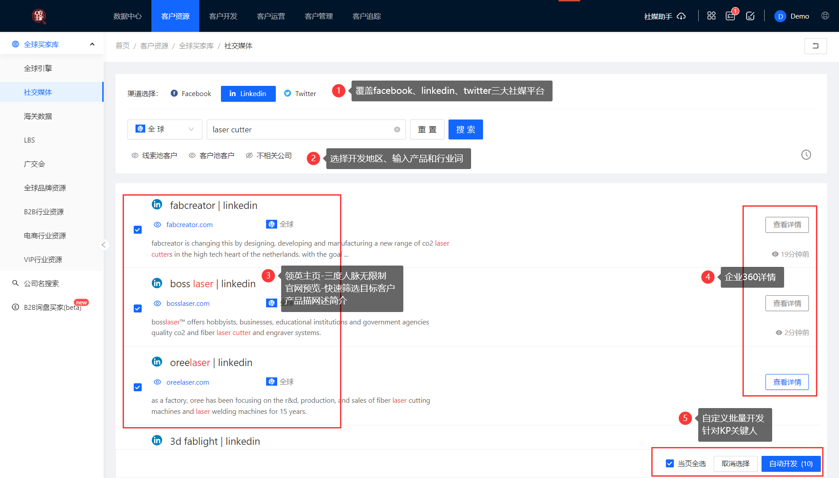View details for boss laser
This screenshot has height=478, width=839.
[787, 303]
